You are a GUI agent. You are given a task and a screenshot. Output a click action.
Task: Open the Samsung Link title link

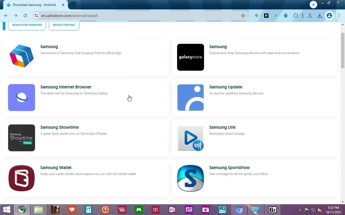pyautogui.click(x=222, y=127)
